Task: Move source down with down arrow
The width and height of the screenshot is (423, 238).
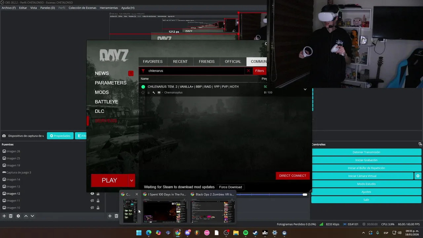Action: pos(32,216)
